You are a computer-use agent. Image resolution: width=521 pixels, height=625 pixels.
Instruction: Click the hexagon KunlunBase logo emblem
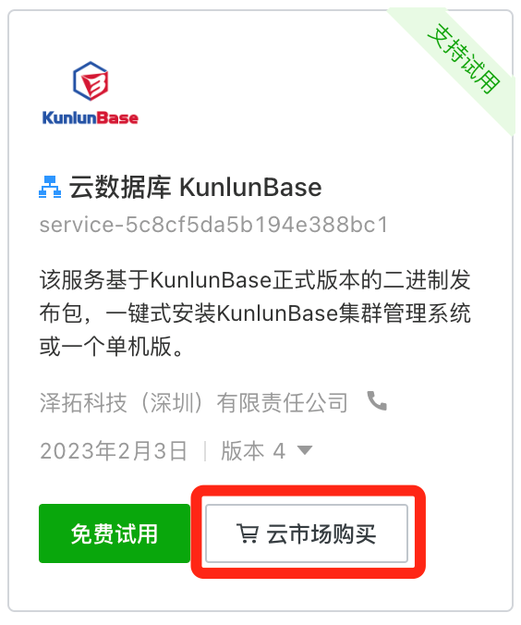(x=91, y=81)
